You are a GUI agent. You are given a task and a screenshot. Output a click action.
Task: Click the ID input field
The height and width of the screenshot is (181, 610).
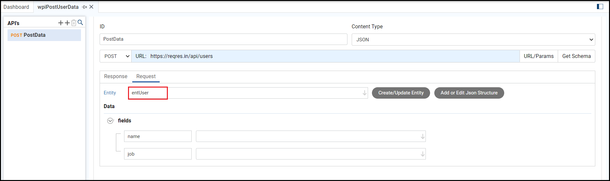(x=223, y=39)
